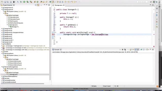Open MyArray.java in tree
The width and height of the screenshot is (162, 91).
click(14, 21)
